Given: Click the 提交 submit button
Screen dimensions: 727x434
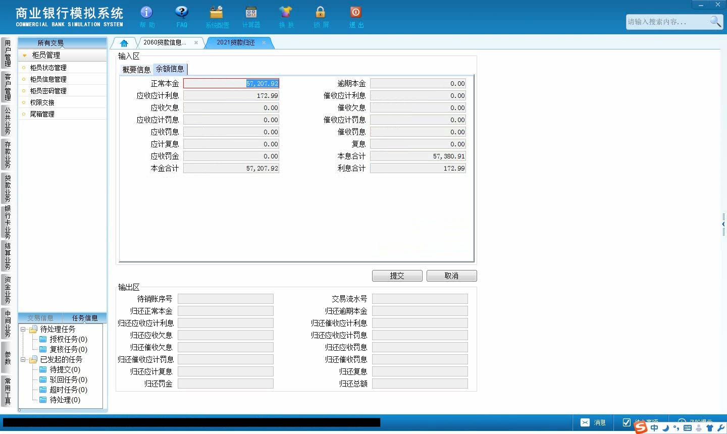Looking at the screenshot, I should [x=397, y=276].
